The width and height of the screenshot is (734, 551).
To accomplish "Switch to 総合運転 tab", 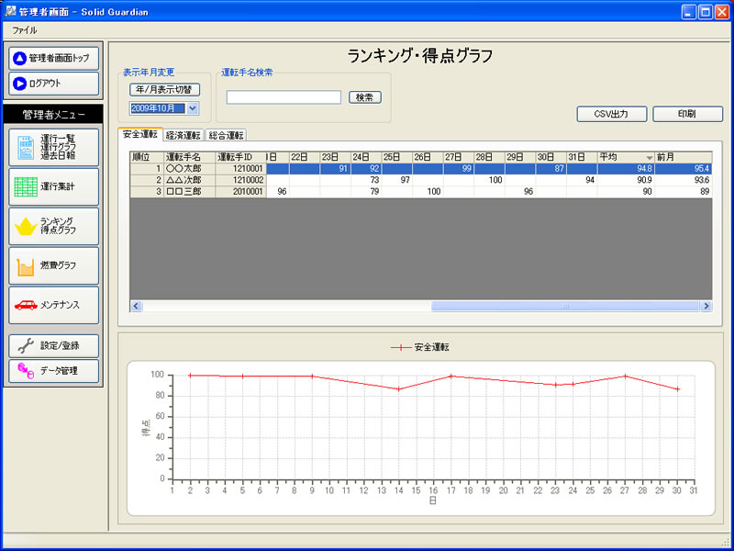I will pos(226,135).
